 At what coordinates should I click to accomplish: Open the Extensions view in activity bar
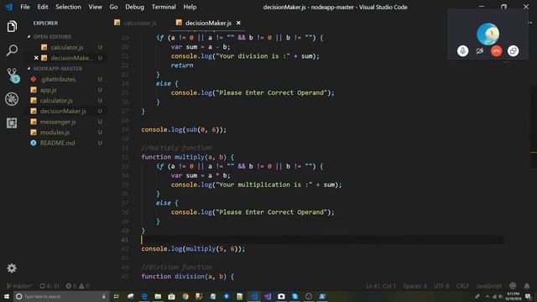[x=12, y=123]
